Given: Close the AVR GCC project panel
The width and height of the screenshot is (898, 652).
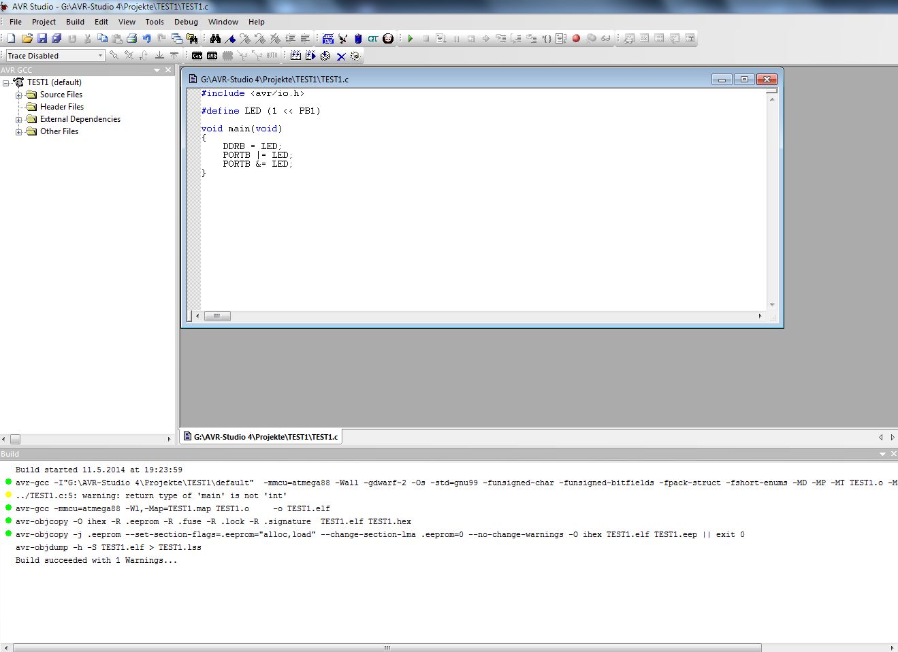Looking at the screenshot, I should coord(168,70).
